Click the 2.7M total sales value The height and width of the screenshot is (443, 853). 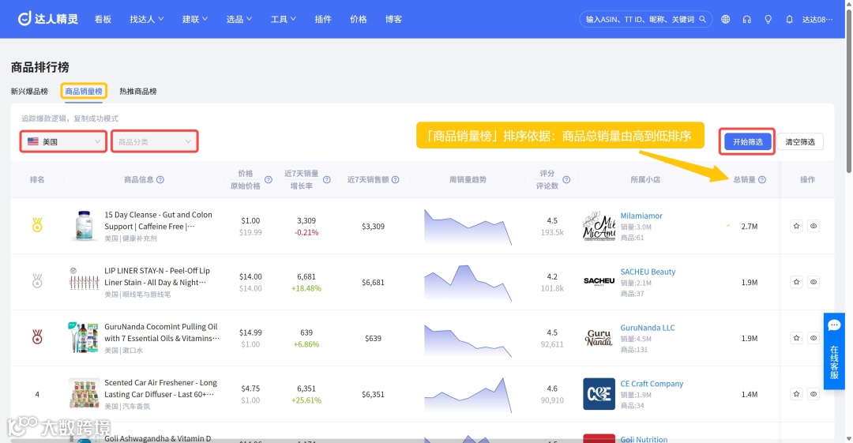pyautogui.click(x=749, y=227)
